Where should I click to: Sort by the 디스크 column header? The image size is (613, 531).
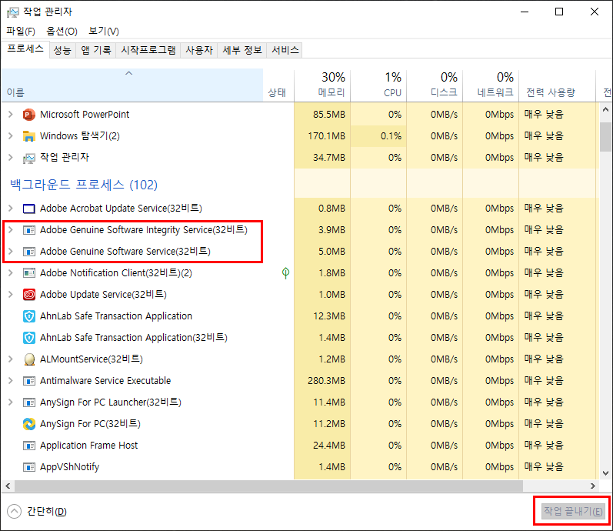tap(435, 85)
